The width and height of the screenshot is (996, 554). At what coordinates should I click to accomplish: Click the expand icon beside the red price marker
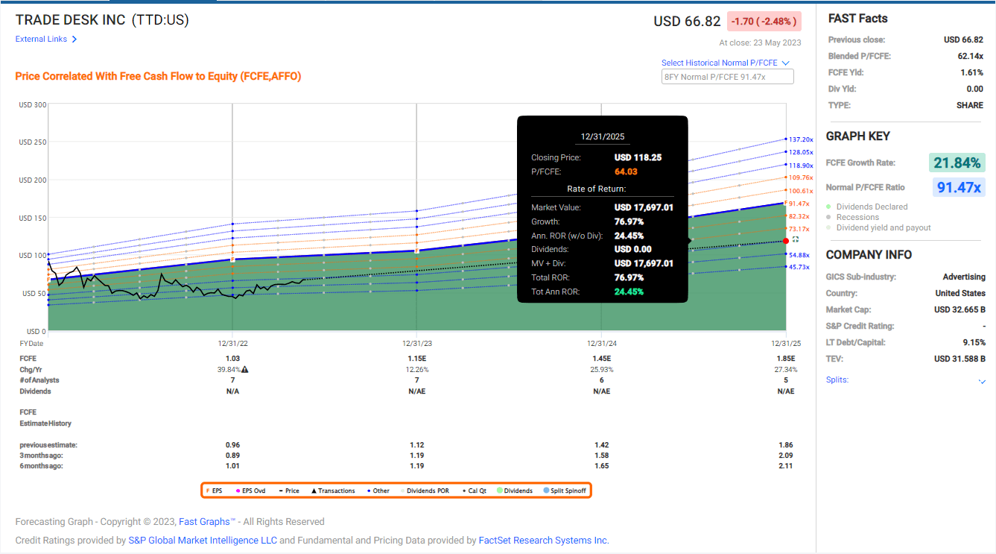coord(796,239)
